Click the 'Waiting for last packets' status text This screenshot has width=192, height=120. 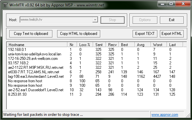click(43, 115)
